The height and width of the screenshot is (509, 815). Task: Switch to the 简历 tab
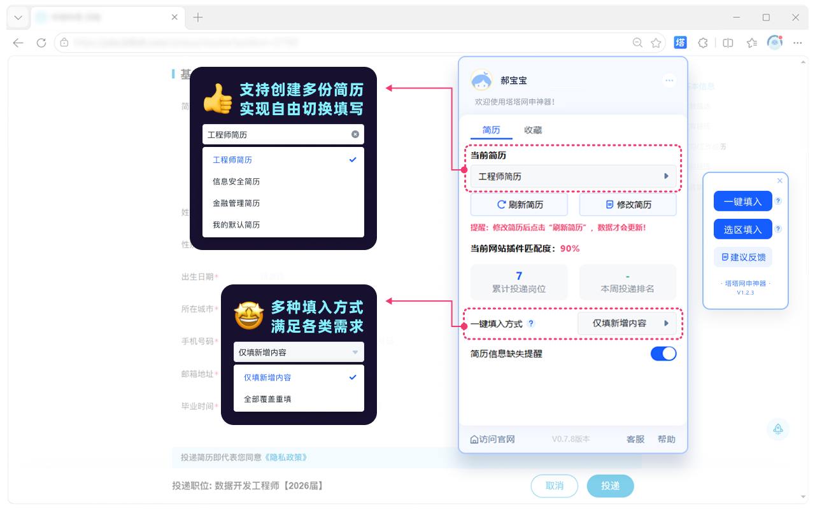tap(492, 130)
